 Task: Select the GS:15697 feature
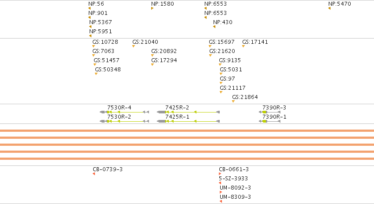point(221,42)
